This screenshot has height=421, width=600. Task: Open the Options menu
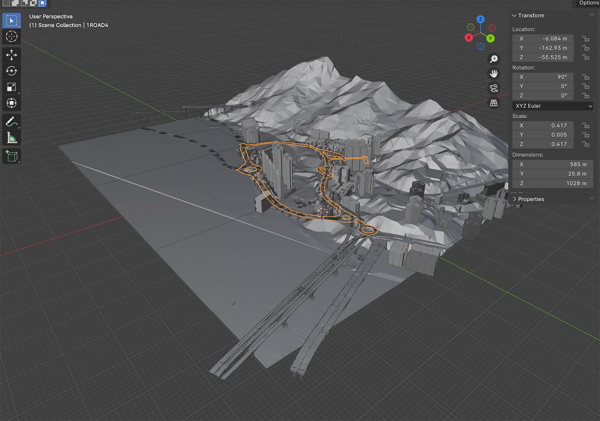tap(588, 3)
